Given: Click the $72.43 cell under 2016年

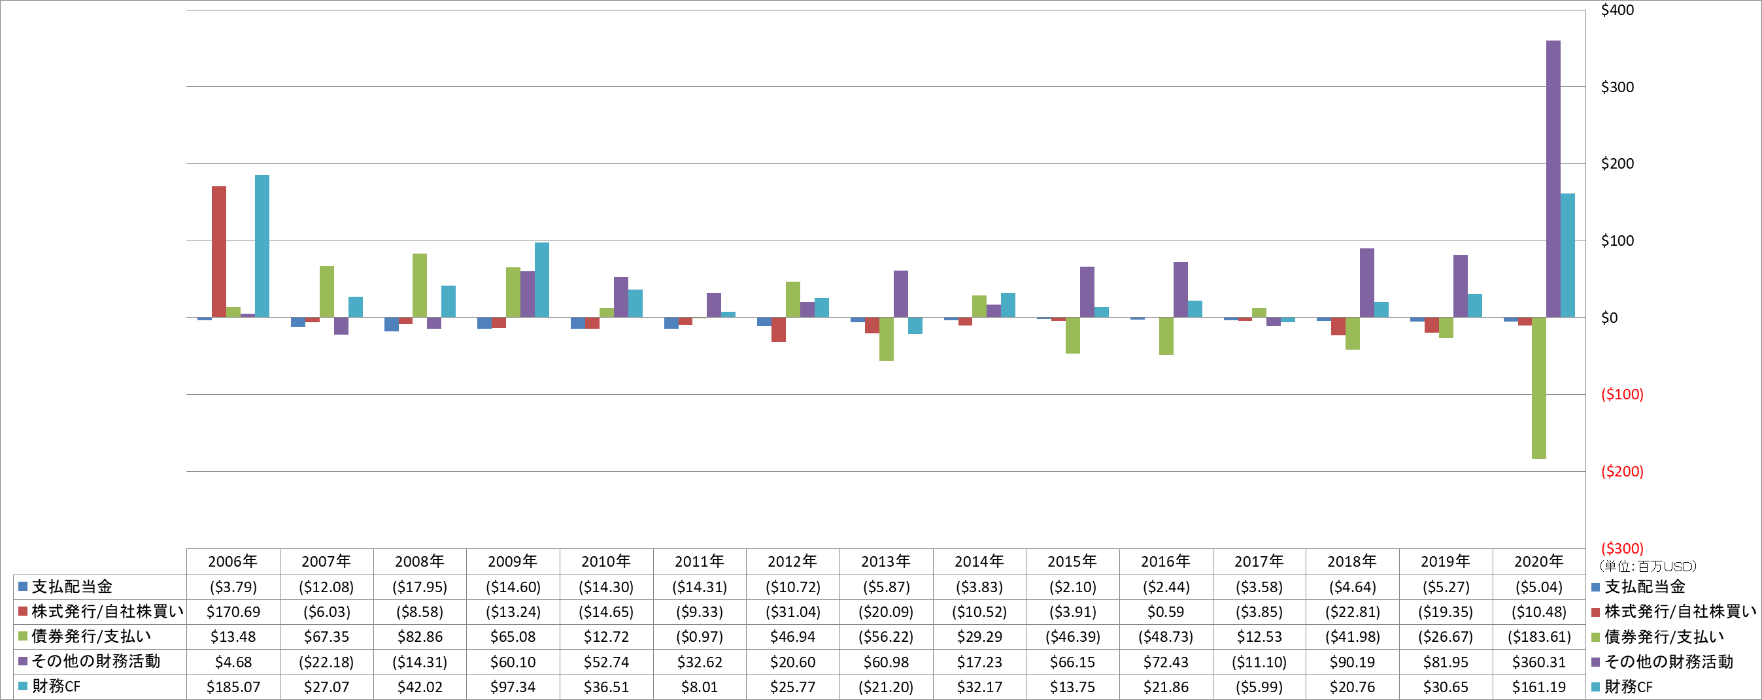Looking at the screenshot, I should (1166, 662).
